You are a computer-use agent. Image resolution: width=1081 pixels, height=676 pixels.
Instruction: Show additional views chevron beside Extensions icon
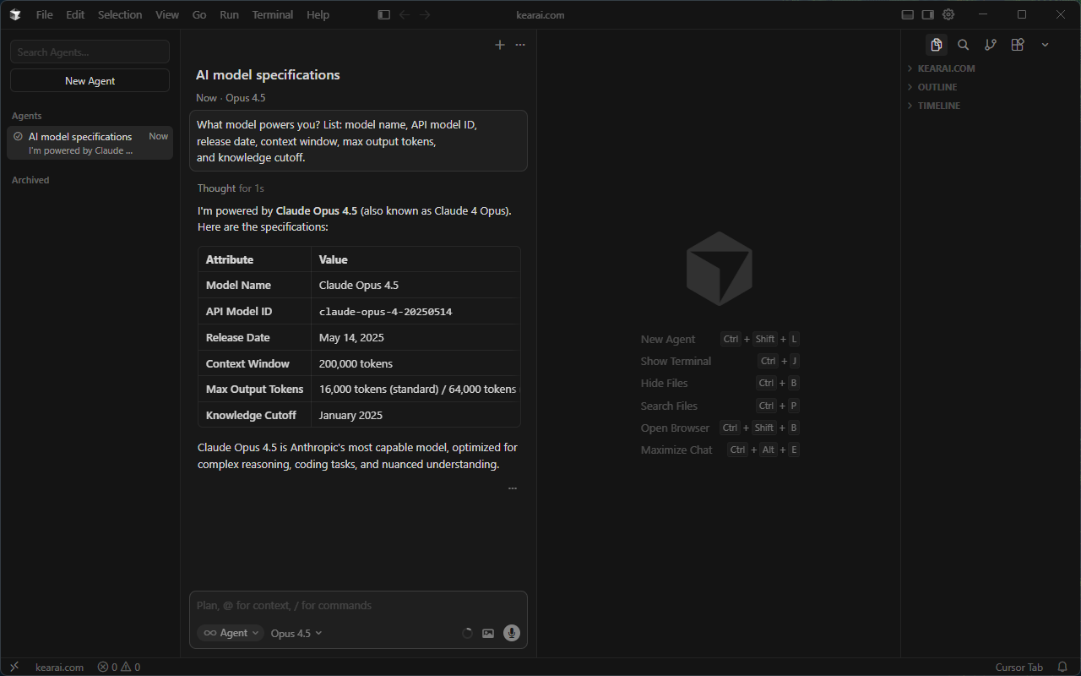pyautogui.click(x=1045, y=45)
